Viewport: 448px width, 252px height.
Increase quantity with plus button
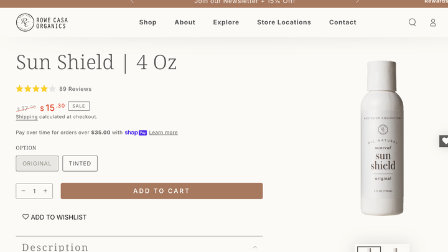(x=45, y=191)
